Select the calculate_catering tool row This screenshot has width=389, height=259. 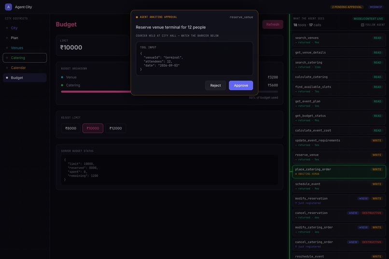pos(339,77)
